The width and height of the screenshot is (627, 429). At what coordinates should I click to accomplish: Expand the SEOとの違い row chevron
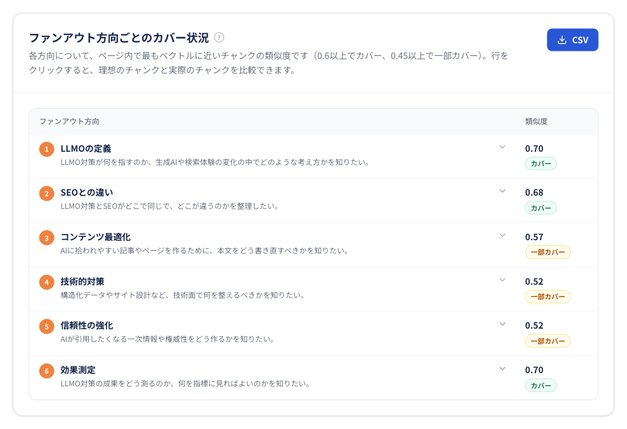click(503, 191)
